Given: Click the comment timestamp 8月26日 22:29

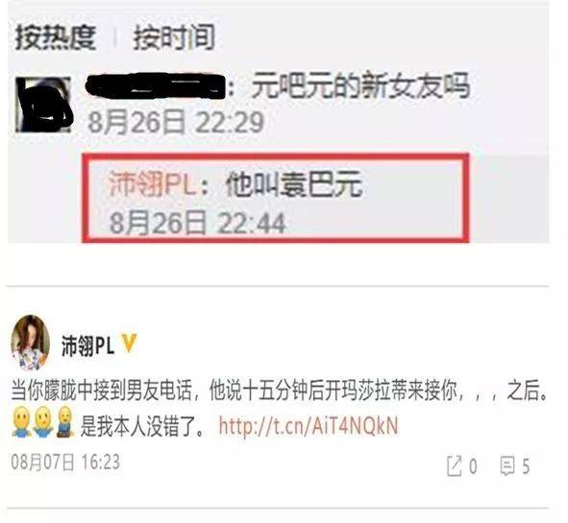Looking at the screenshot, I should [x=177, y=123].
